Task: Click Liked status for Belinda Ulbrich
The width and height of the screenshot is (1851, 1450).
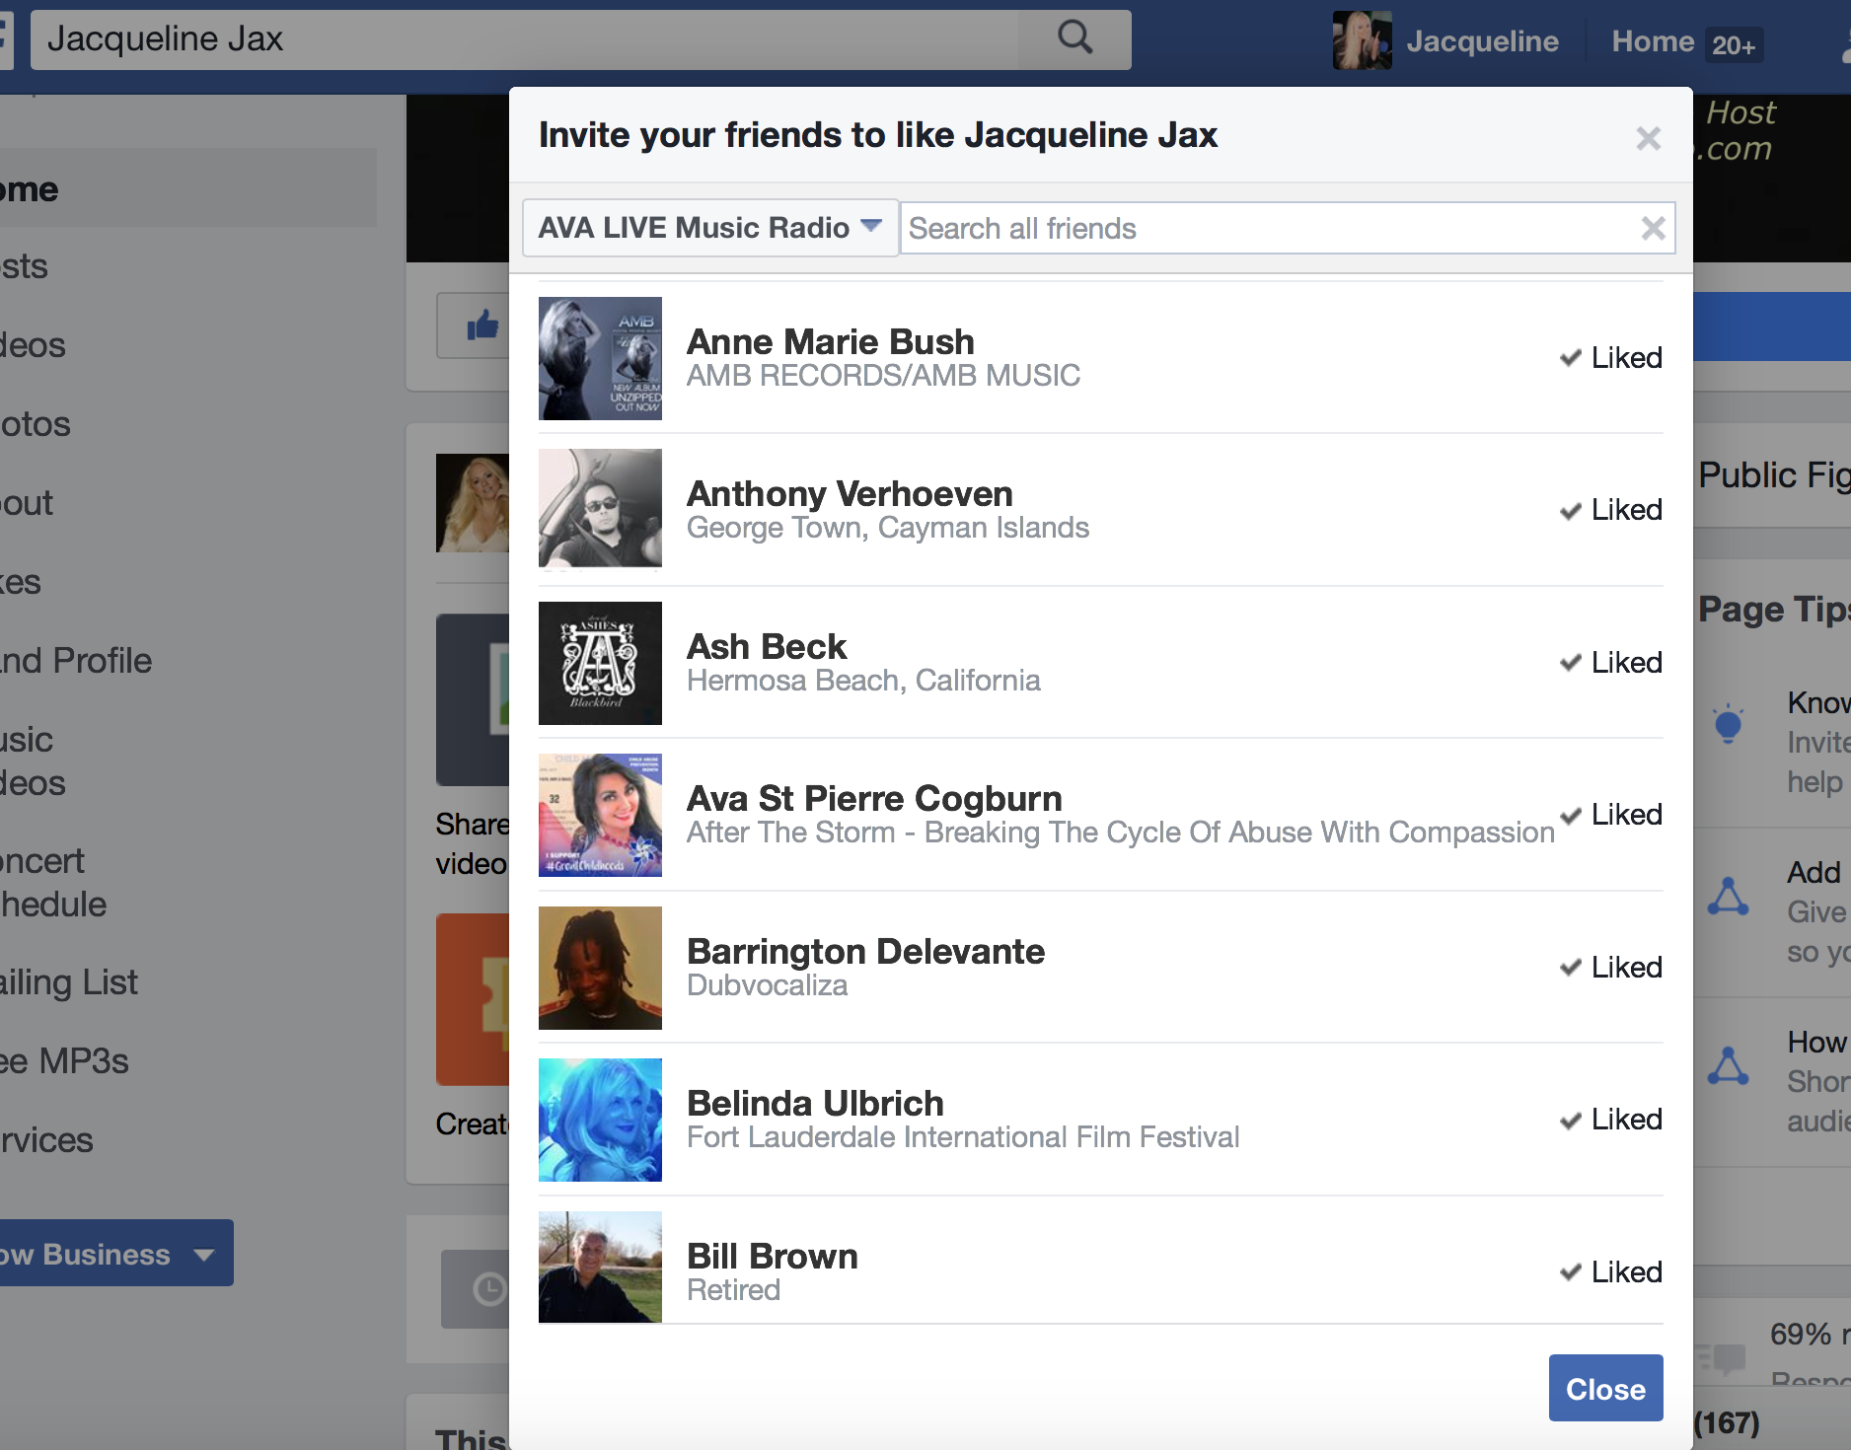Action: (x=1610, y=1119)
